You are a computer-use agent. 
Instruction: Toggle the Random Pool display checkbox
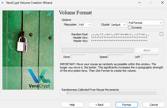[x=161, y=34]
